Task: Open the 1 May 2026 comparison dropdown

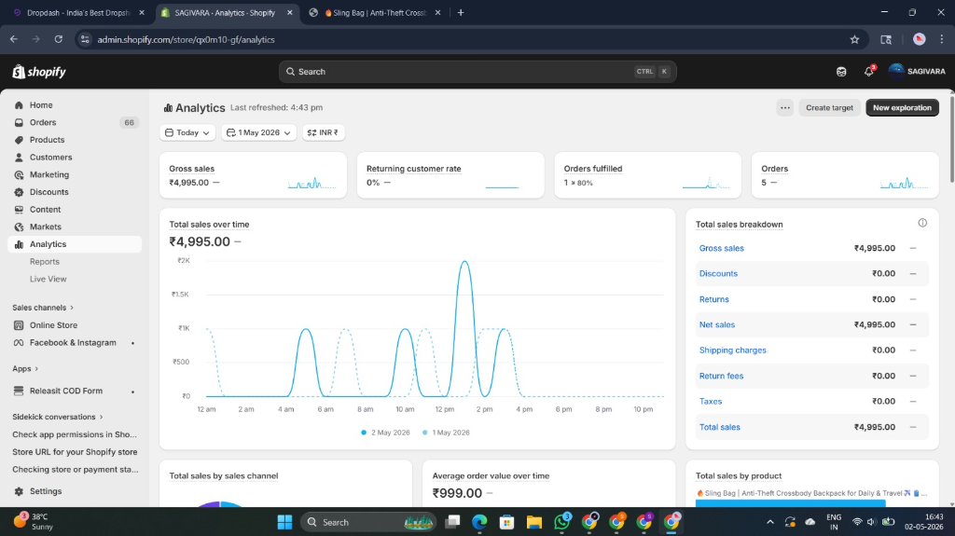Action: click(259, 132)
